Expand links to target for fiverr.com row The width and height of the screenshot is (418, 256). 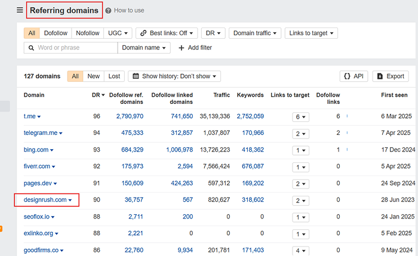click(301, 167)
